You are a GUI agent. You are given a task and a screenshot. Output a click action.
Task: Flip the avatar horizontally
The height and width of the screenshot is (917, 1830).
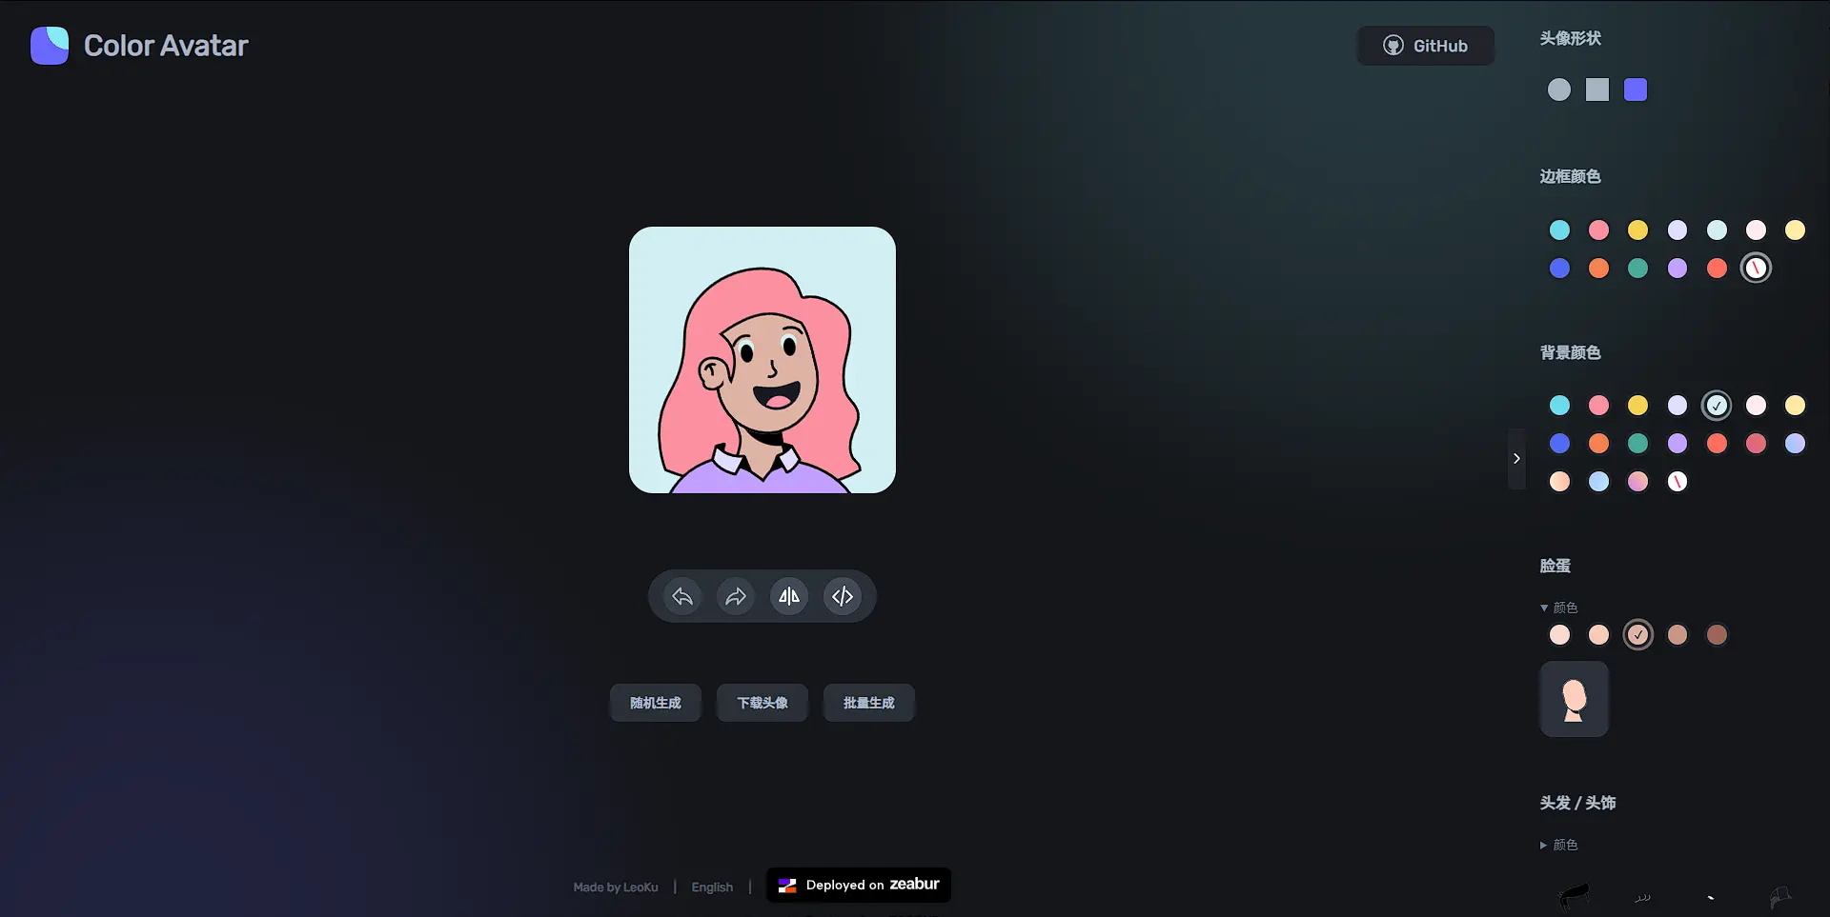click(789, 596)
